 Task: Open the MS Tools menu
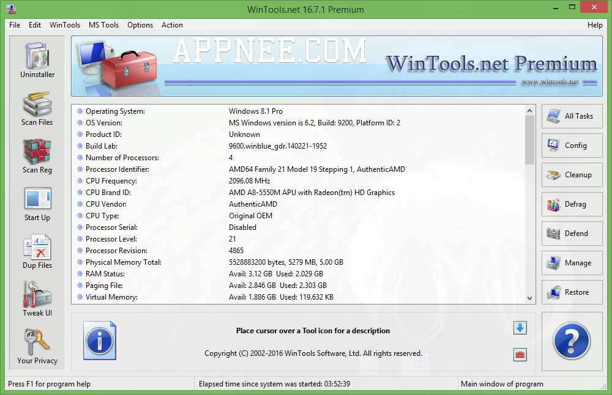click(103, 25)
